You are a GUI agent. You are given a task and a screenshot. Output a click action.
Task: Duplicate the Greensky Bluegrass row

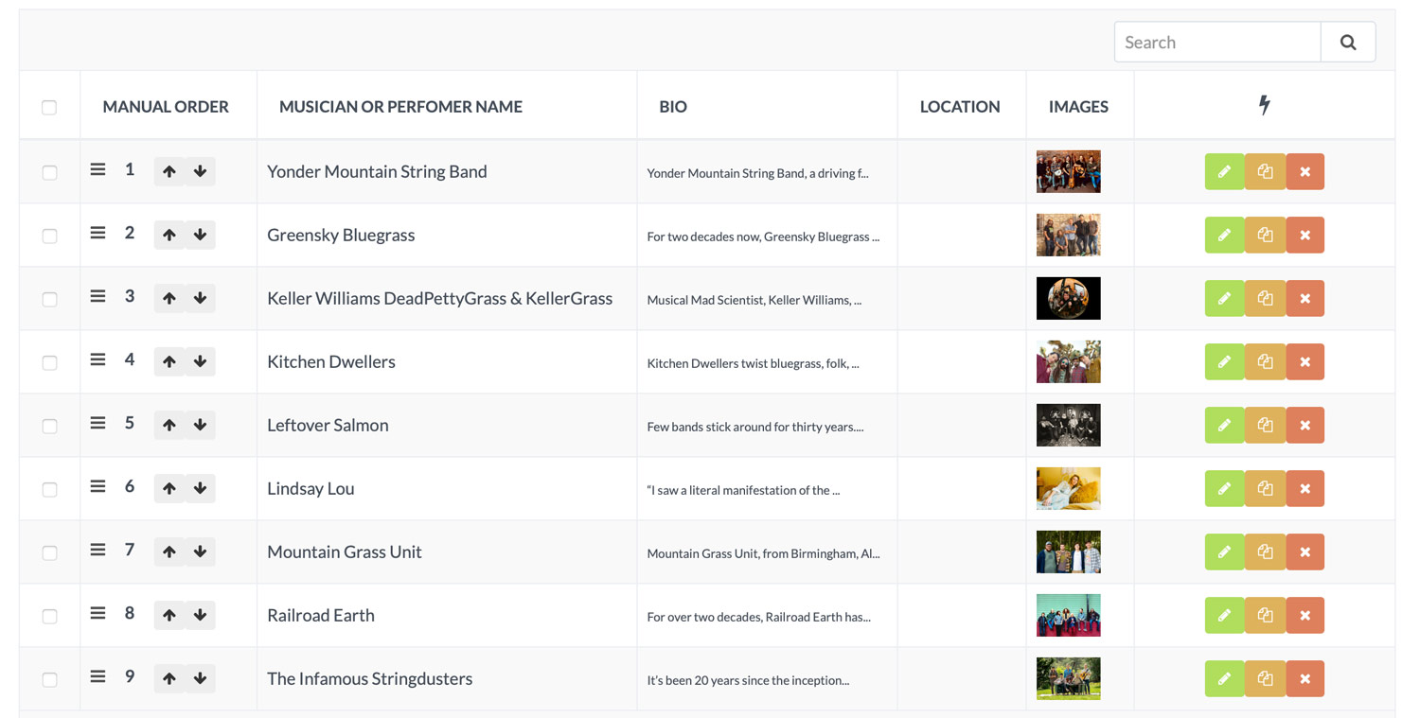[1265, 236]
